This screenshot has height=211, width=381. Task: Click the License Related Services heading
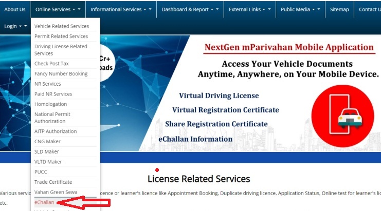[199, 179]
